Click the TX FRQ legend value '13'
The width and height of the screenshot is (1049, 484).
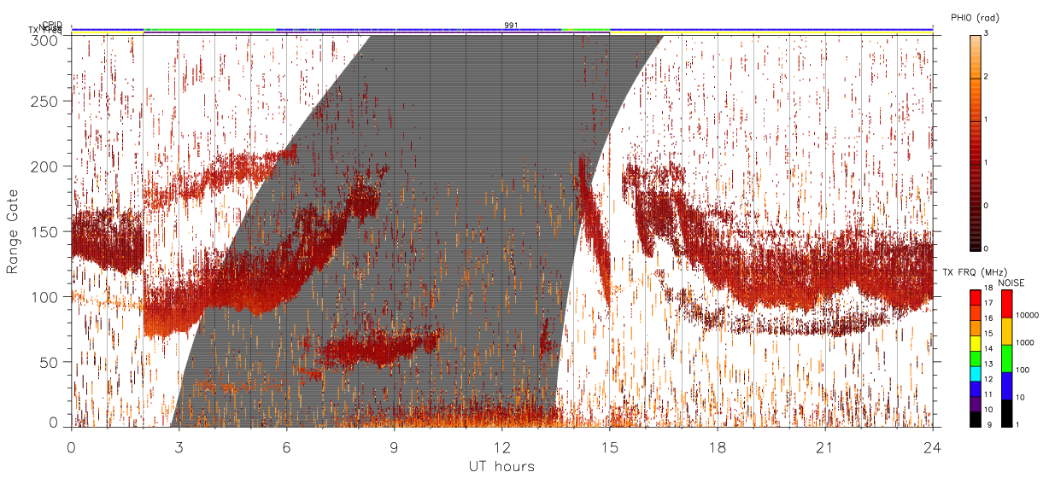click(987, 364)
